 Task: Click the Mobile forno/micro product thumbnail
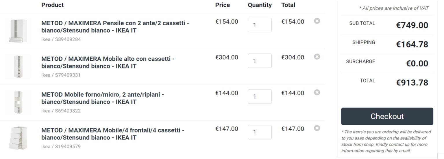tap(18, 102)
